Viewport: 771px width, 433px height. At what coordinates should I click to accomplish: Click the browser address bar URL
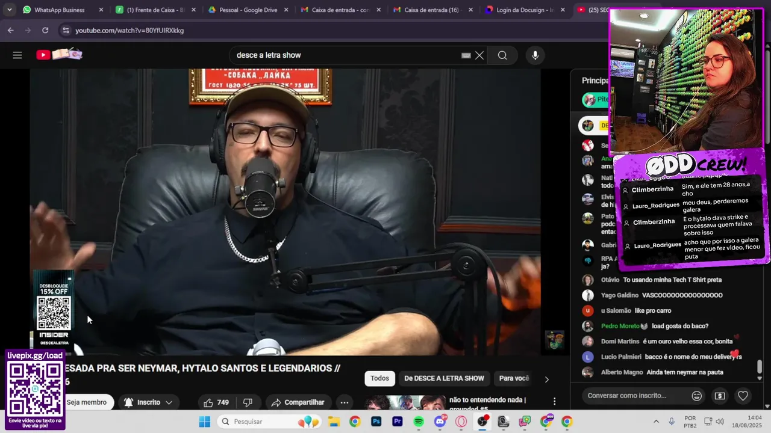coord(130,30)
